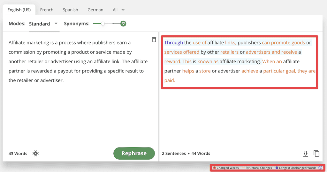Select the Standard mode label
The width and height of the screenshot is (327, 172).
(x=39, y=24)
